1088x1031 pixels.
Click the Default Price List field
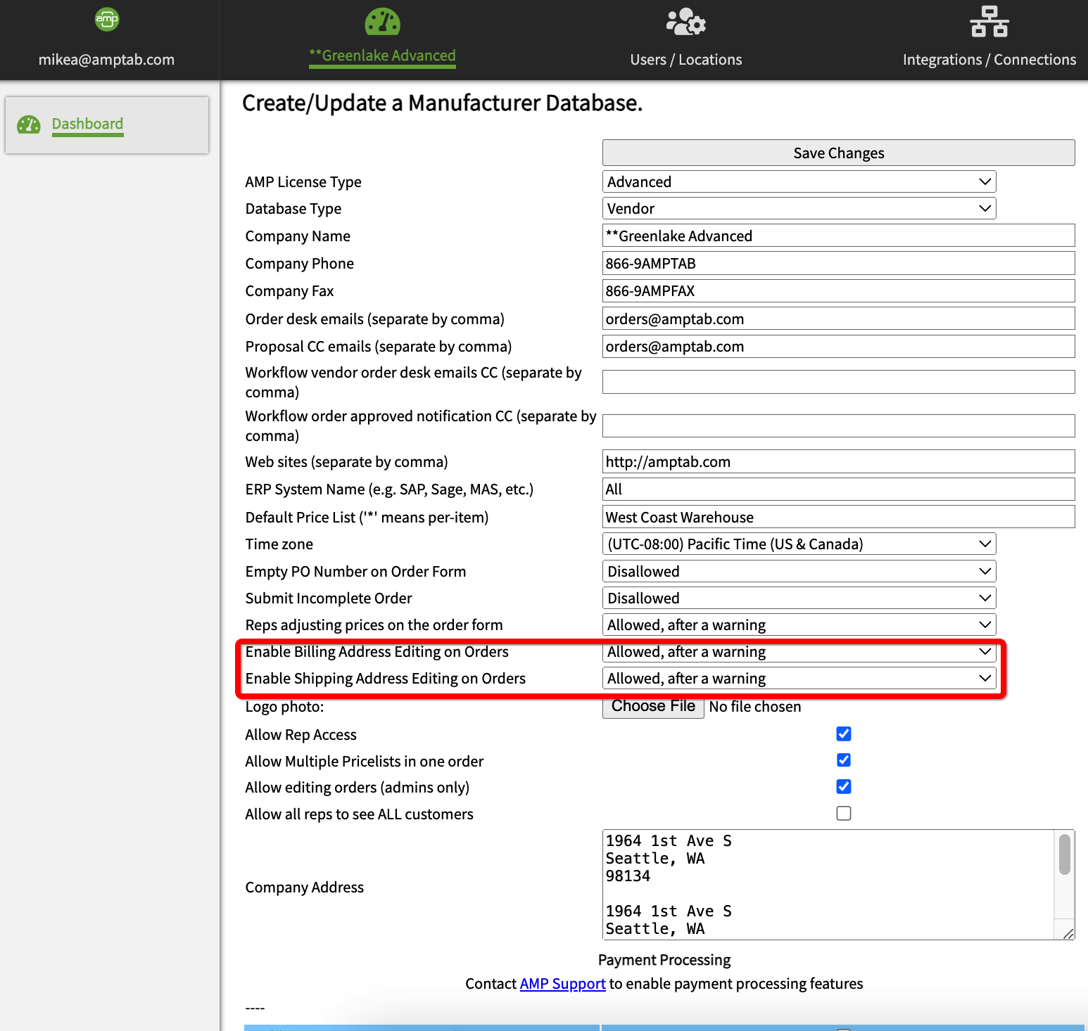point(838,517)
